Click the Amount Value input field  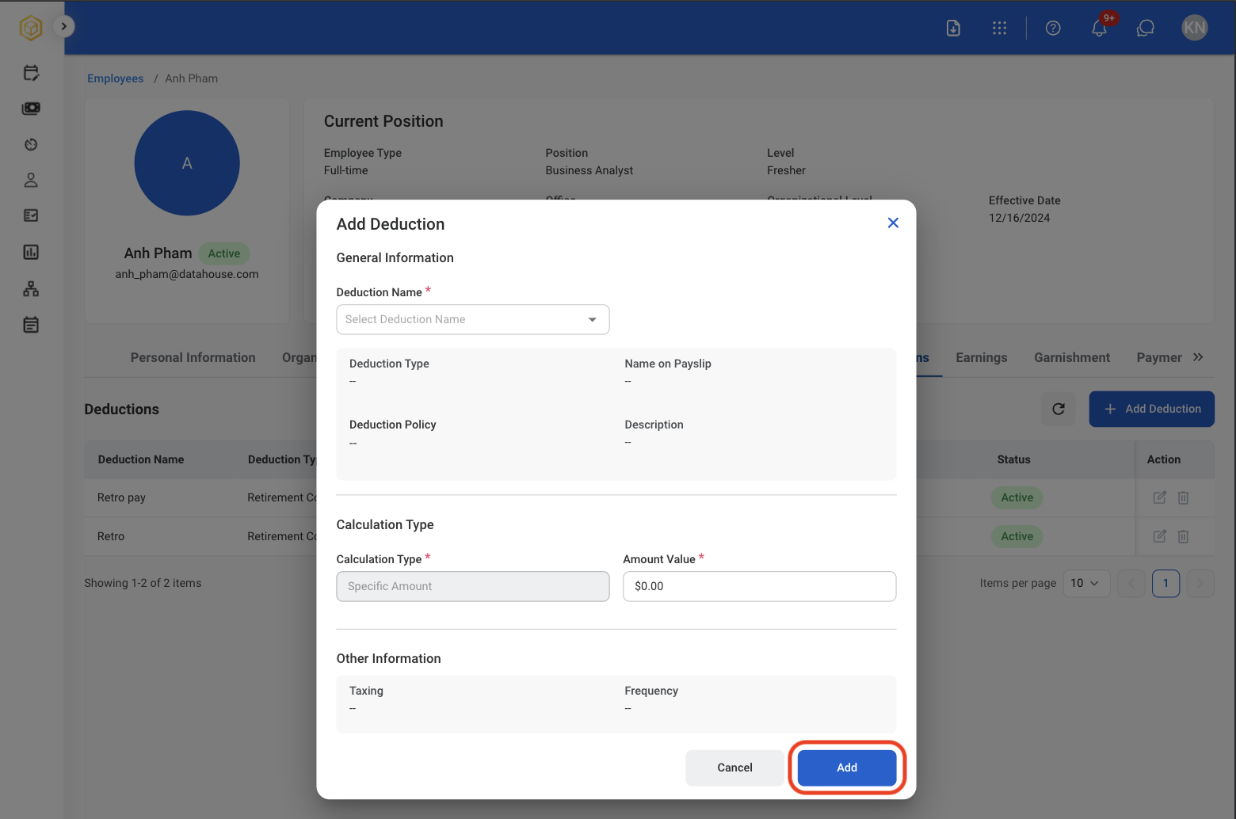coord(759,586)
